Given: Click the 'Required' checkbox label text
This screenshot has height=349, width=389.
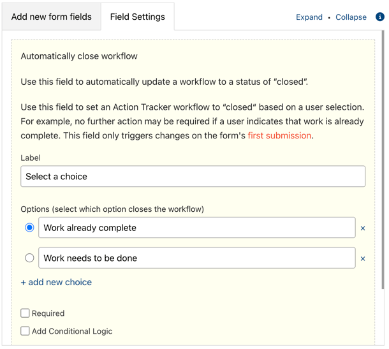Looking at the screenshot, I should click(x=48, y=313).
